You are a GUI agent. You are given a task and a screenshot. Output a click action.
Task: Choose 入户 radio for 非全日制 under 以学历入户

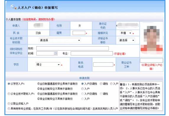tap(82, 89)
